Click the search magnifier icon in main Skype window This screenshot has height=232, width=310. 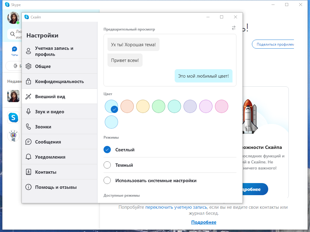pos(12,34)
